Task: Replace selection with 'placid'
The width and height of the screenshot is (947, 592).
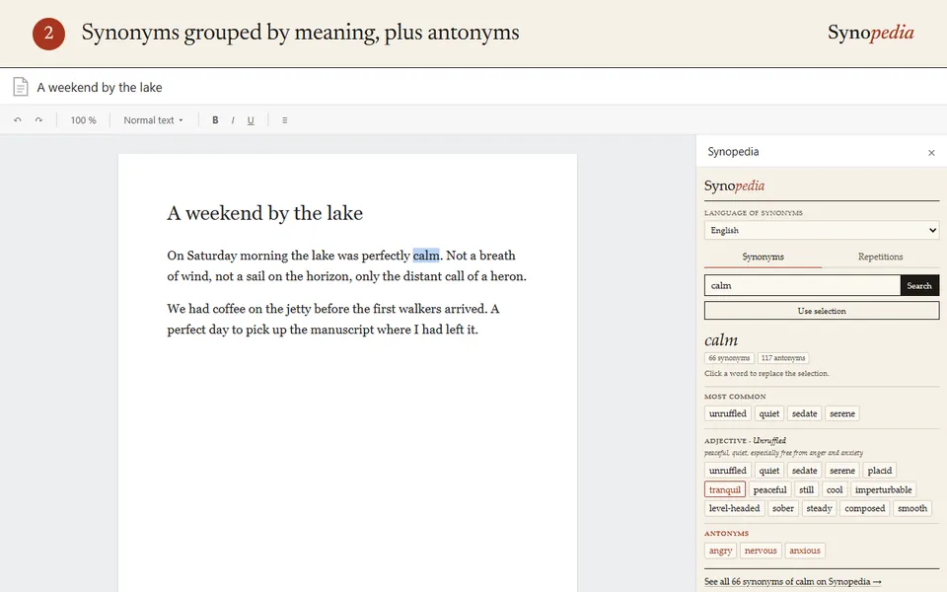Action: [879, 471]
